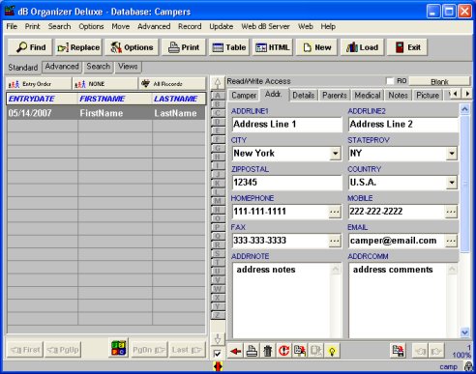Click the copy record icon

pyautogui.click(x=300, y=351)
